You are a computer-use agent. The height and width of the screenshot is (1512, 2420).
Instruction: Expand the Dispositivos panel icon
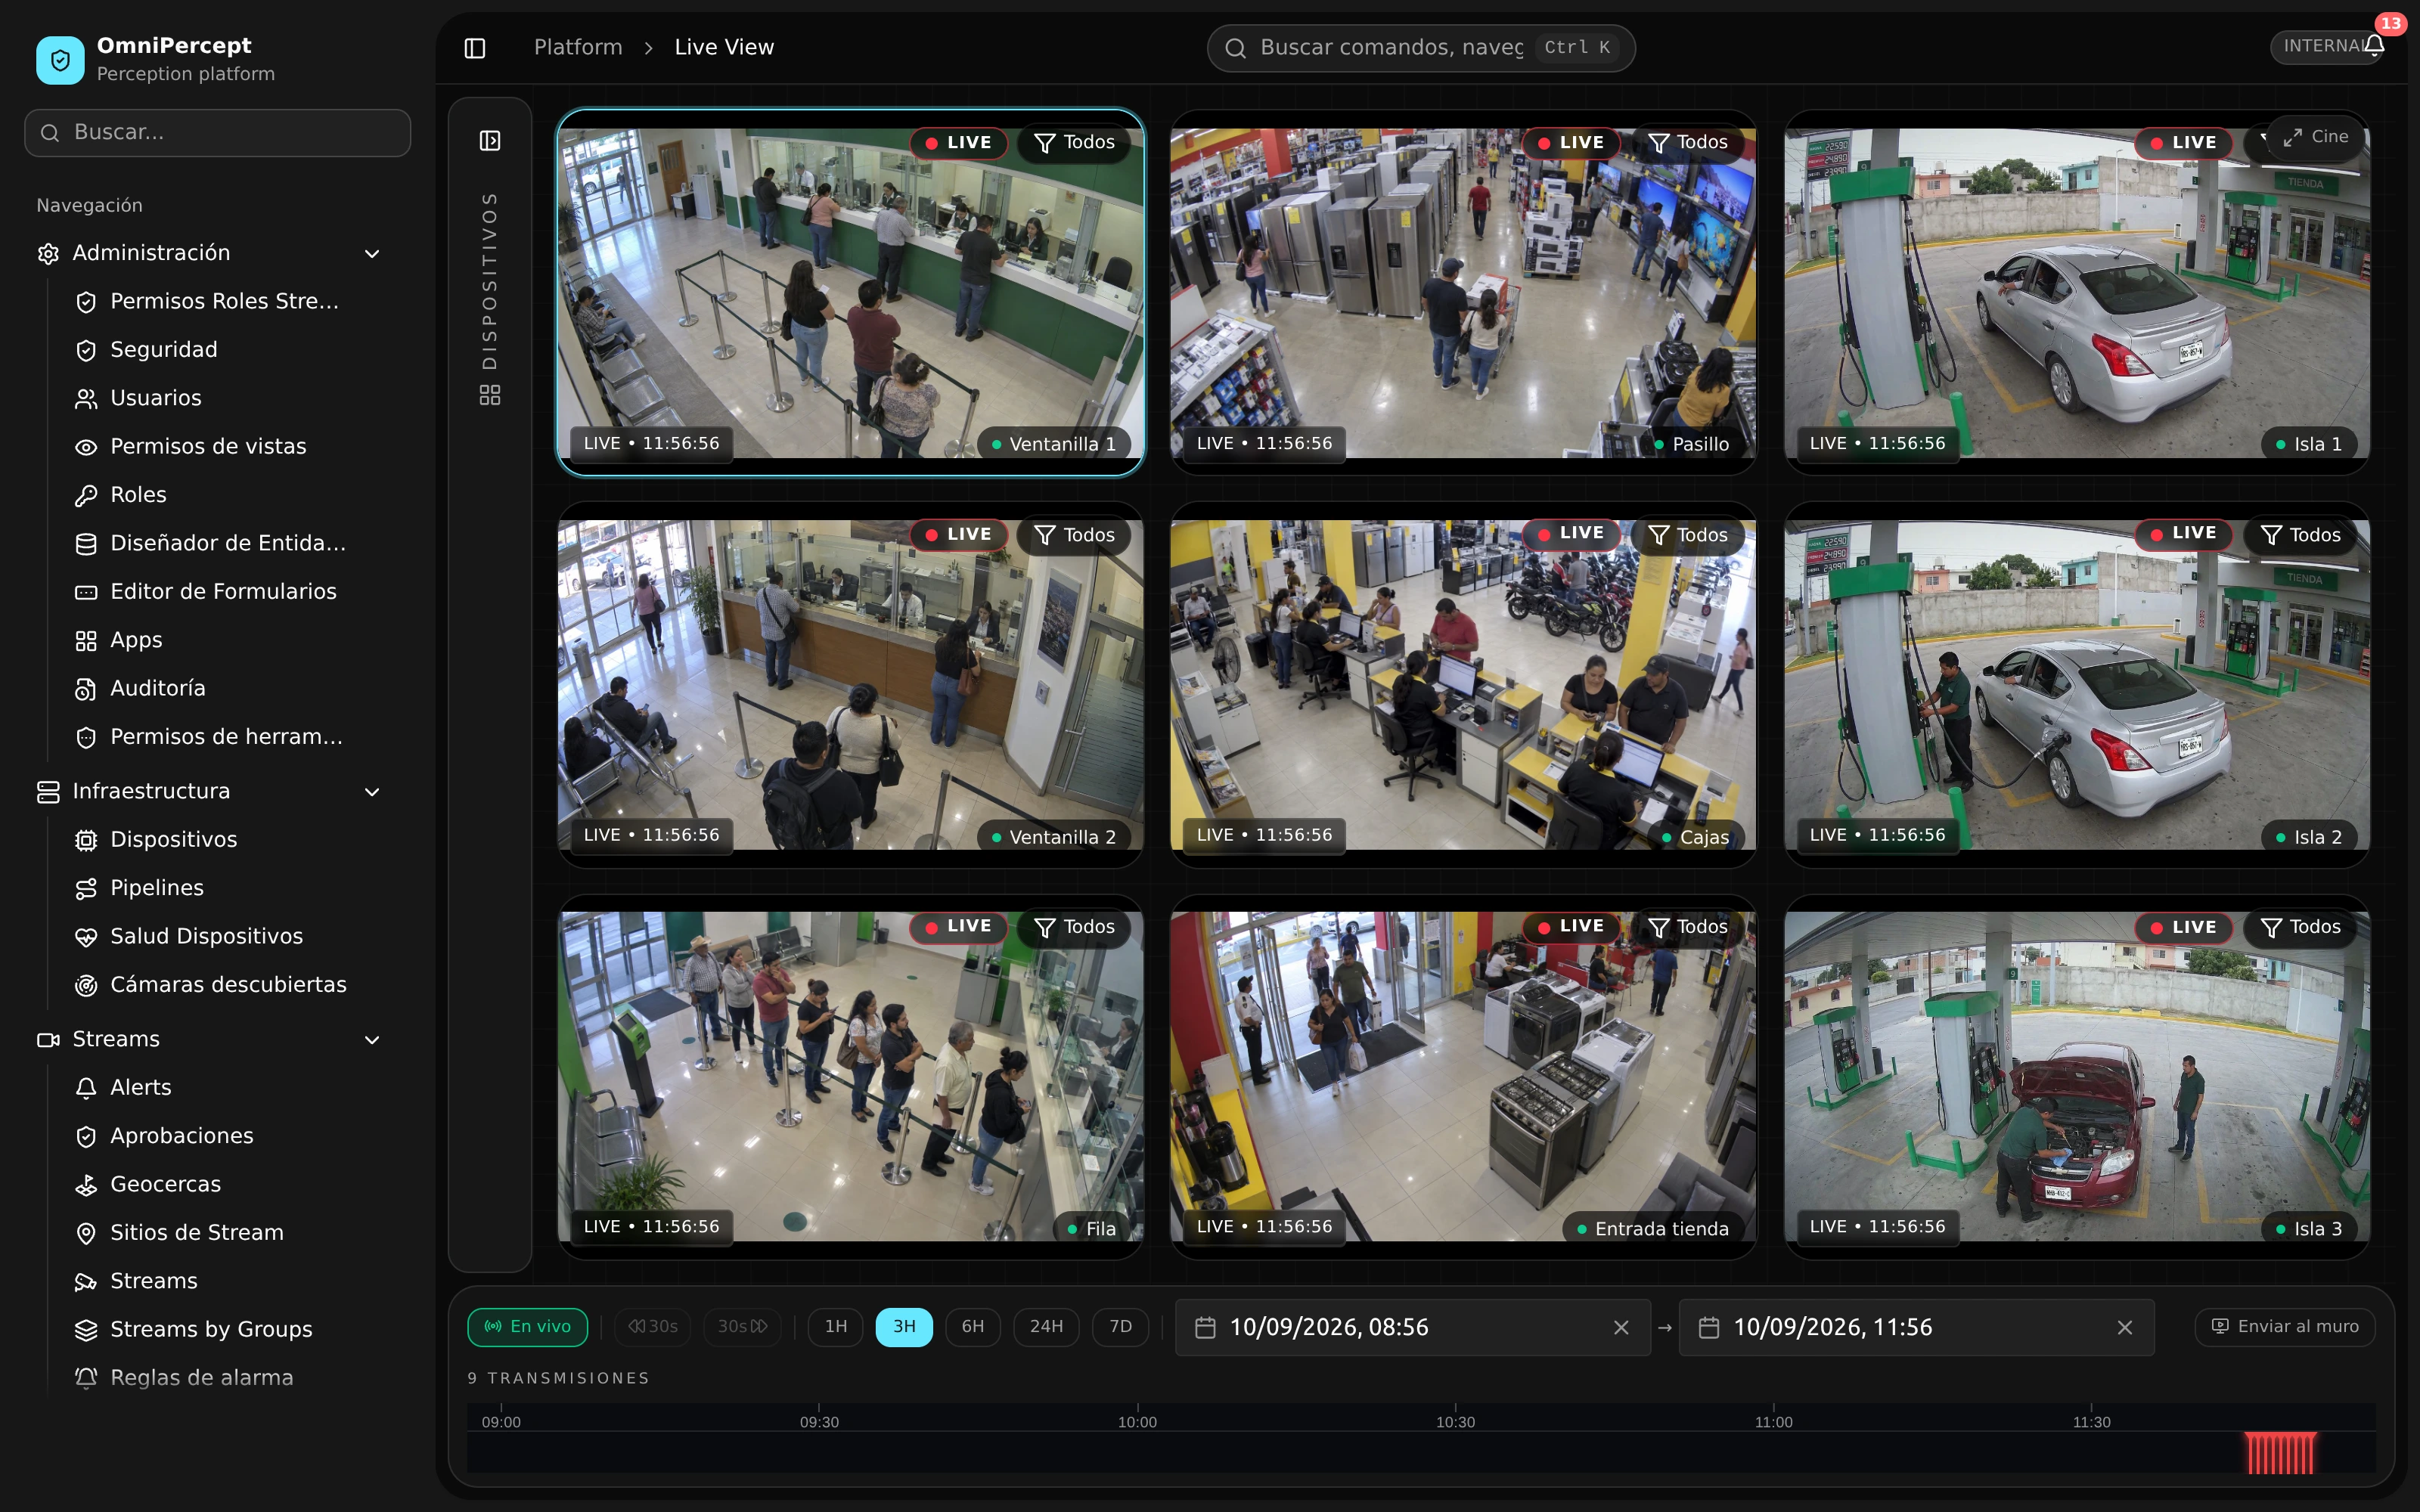tap(490, 141)
